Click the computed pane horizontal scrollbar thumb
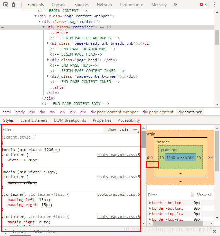 coord(178,223)
